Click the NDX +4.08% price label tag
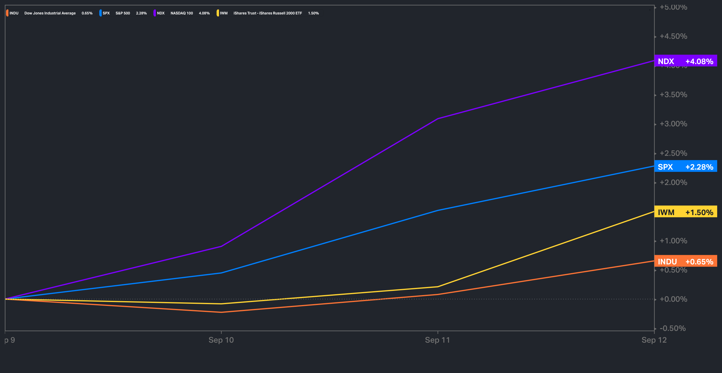The width and height of the screenshot is (722, 373). [x=686, y=61]
